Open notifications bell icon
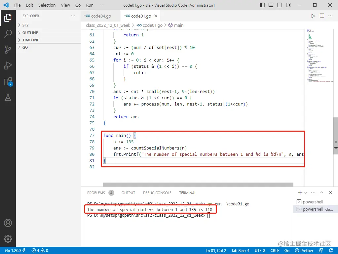 (331, 250)
